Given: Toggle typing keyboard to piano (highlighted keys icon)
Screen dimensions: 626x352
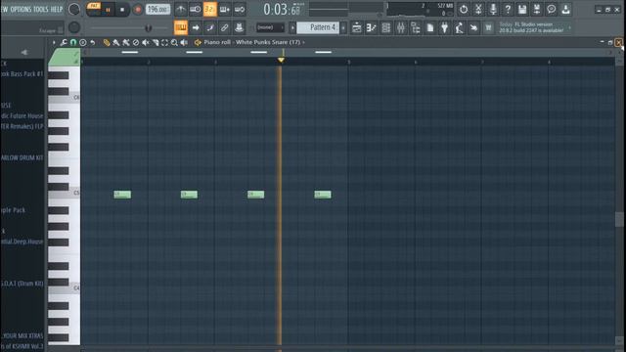Looking at the screenshot, I should [180, 27].
